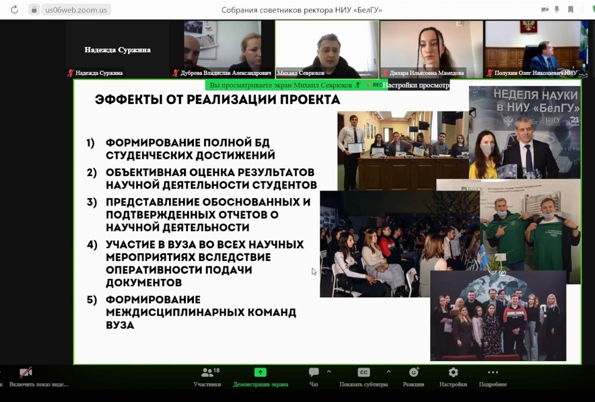Image resolution: width=595 pixels, height=402 pixels.
Task: Toggle Показать субтитры closed captions
Action: click(x=364, y=373)
